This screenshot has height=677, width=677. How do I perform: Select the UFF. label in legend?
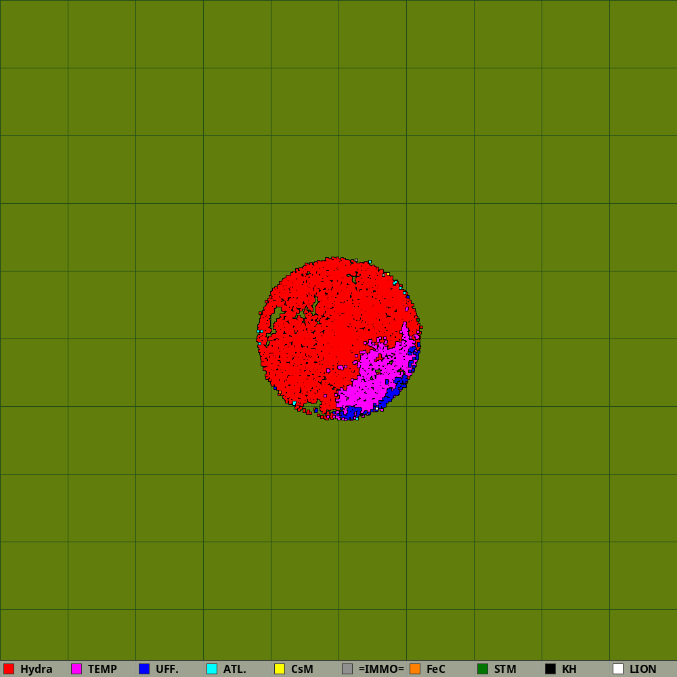167,670
